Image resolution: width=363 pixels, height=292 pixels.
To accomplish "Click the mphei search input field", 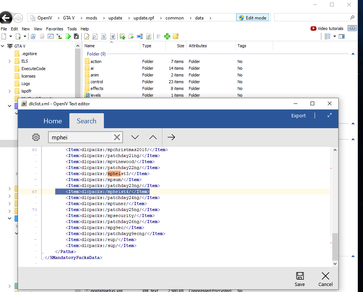I will pyautogui.click(x=81, y=137).
